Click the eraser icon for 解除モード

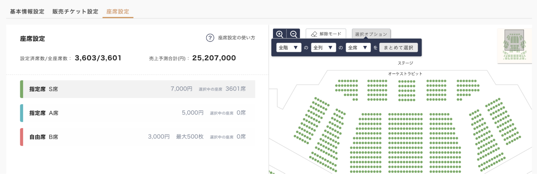click(x=314, y=34)
